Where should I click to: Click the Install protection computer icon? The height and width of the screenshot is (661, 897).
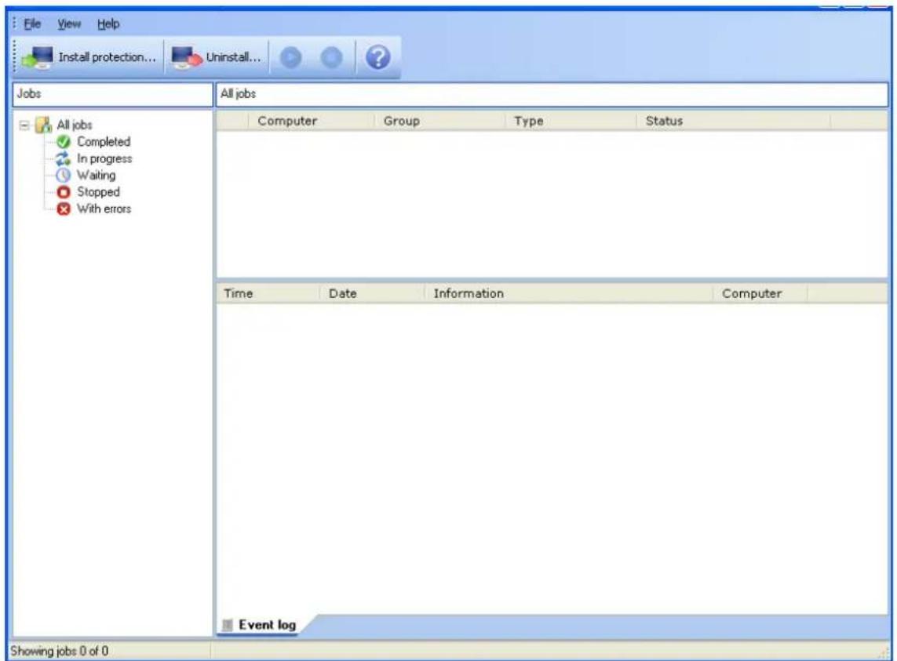(38, 58)
